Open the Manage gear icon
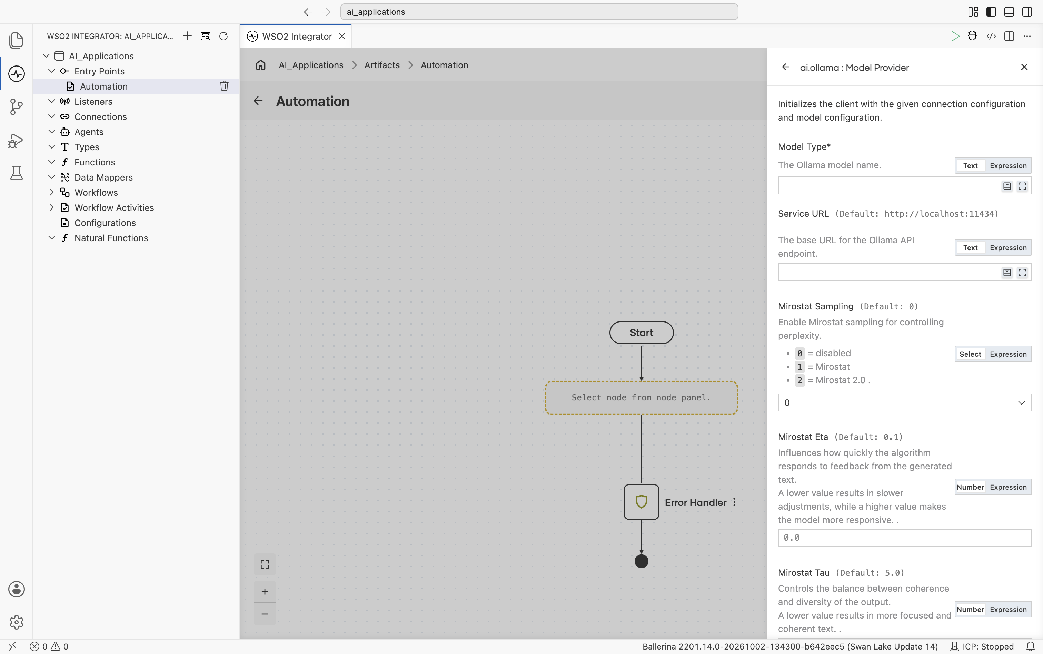The height and width of the screenshot is (654, 1043). click(x=17, y=622)
